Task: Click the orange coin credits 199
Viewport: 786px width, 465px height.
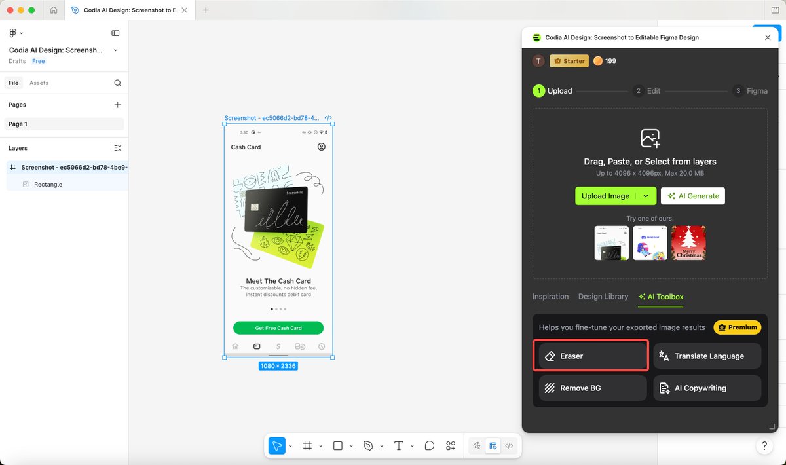Action: click(x=605, y=61)
